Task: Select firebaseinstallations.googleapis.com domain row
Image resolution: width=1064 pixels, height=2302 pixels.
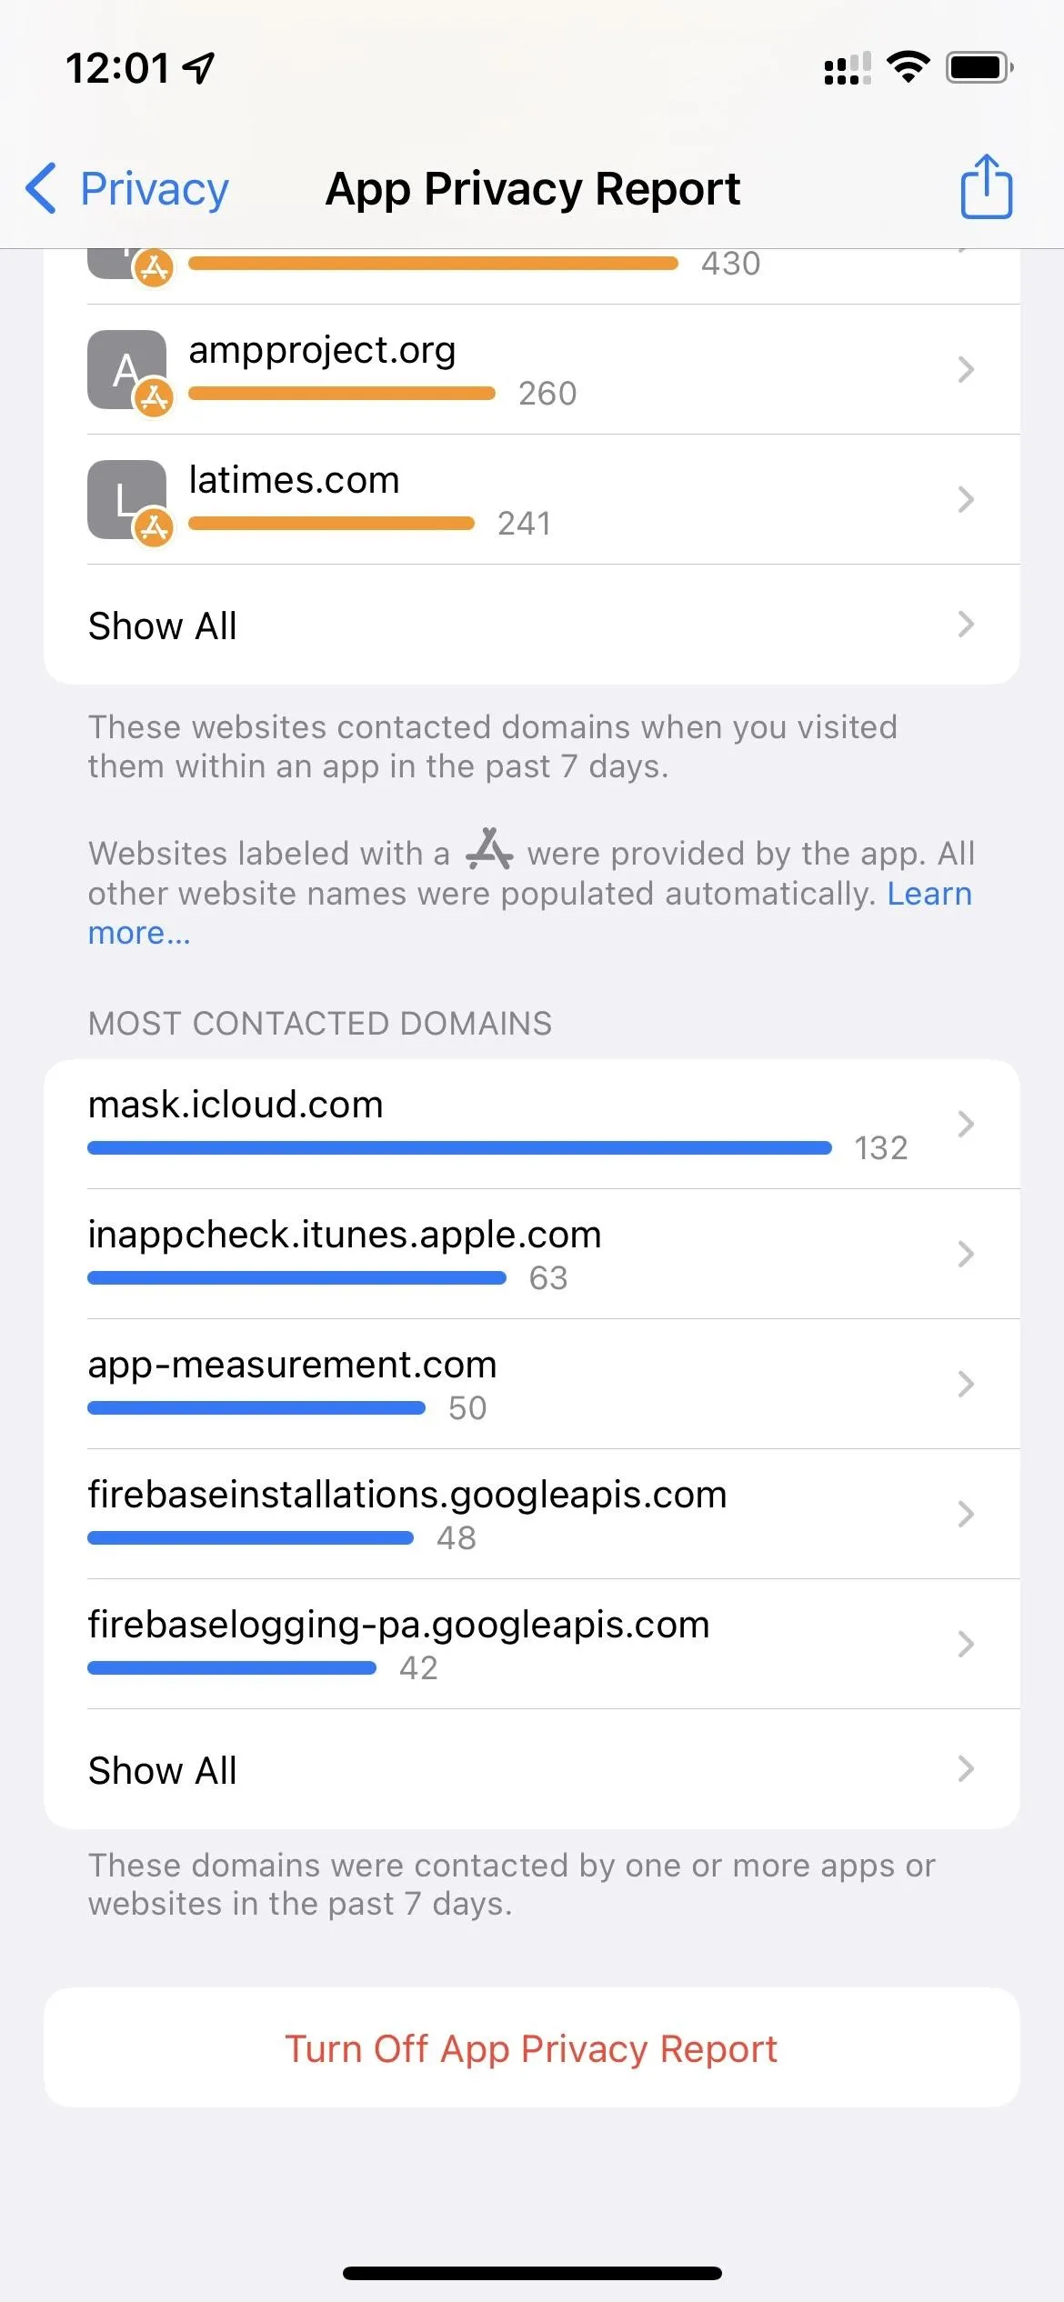Action: (x=532, y=1514)
